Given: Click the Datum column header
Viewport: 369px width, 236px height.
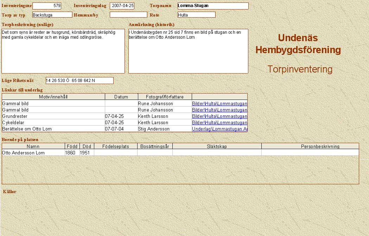Looking at the screenshot, I should (121, 97).
